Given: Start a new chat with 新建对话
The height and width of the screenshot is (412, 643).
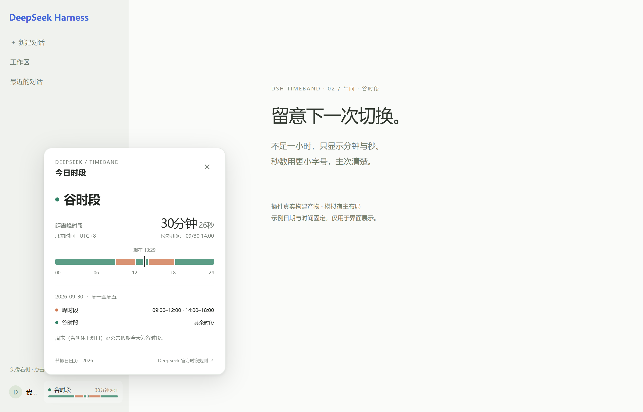Looking at the screenshot, I should 28,42.
